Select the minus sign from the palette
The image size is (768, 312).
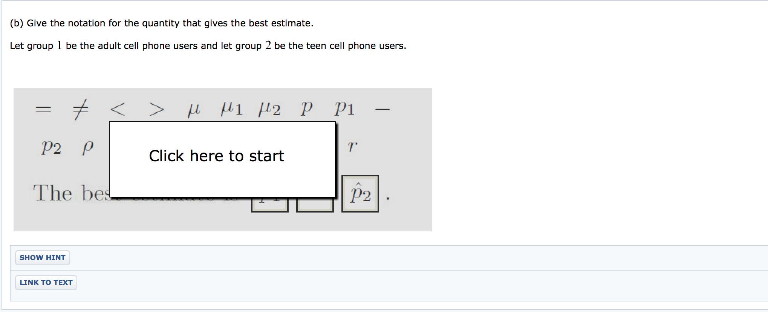[382, 109]
